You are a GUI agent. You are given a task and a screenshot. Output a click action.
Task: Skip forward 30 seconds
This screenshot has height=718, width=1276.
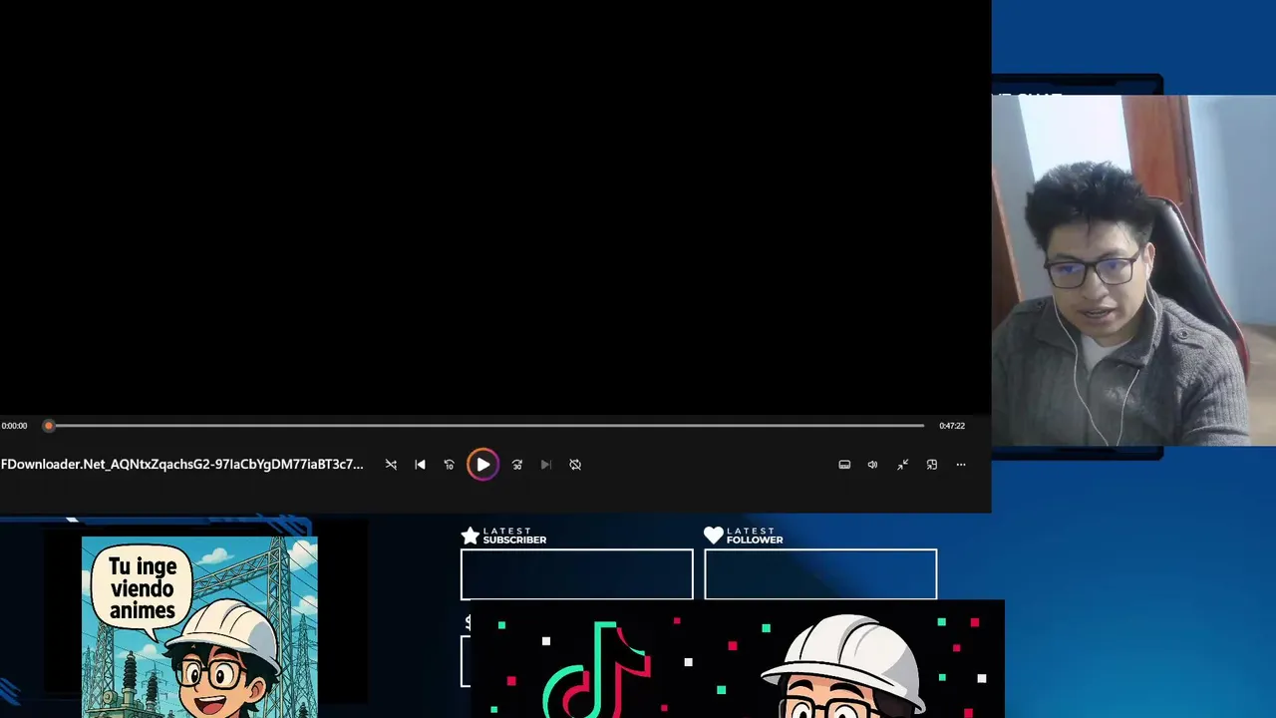tap(516, 465)
